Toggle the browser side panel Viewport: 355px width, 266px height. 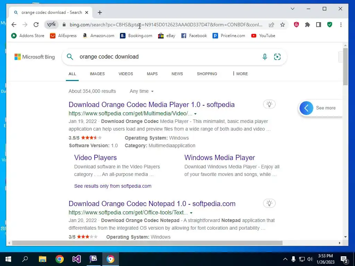point(319,25)
